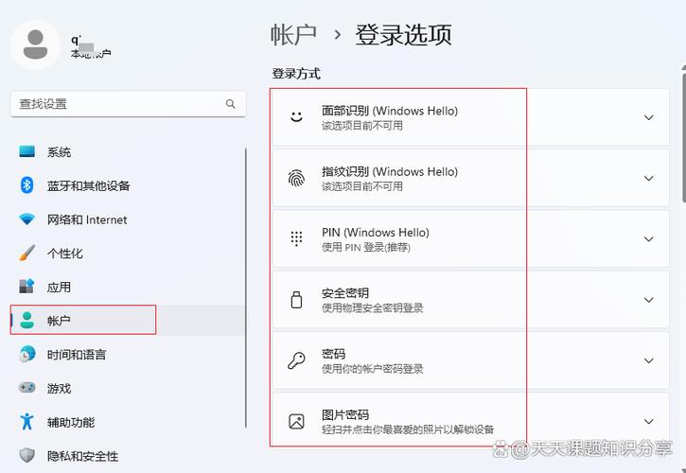
Task: Go back to 帐户 breadcrumb
Action: 293,35
